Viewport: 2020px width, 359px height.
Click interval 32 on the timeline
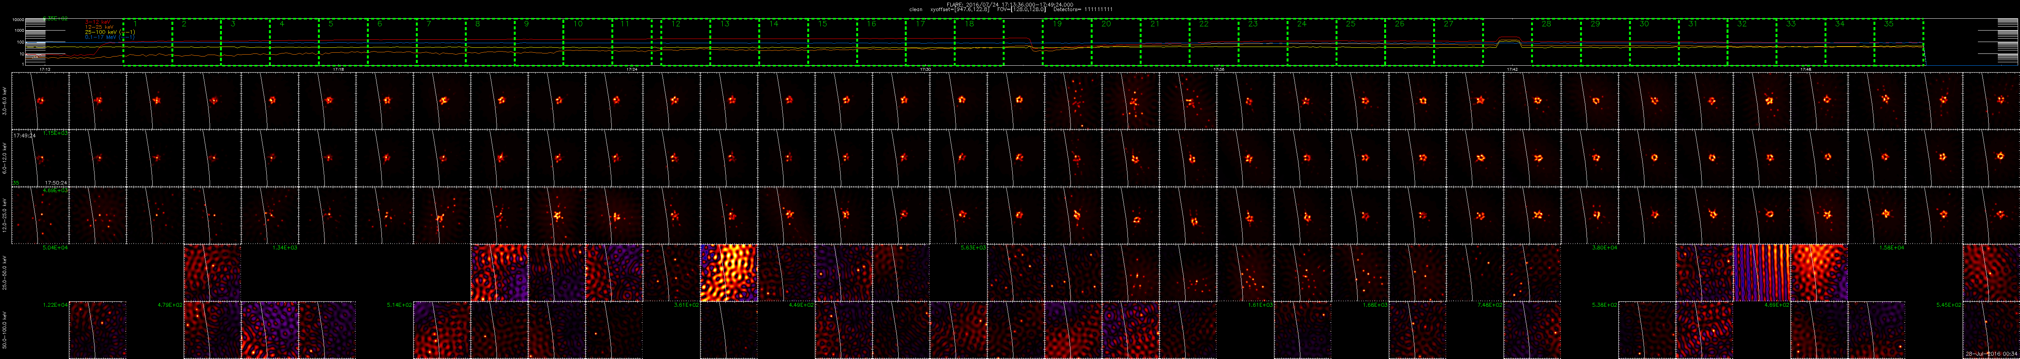tap(1752, 42)
